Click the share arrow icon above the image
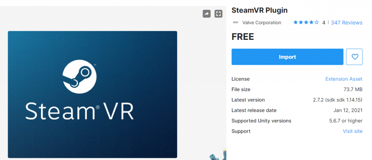372x160 pixels. click(x=207, y=14)
